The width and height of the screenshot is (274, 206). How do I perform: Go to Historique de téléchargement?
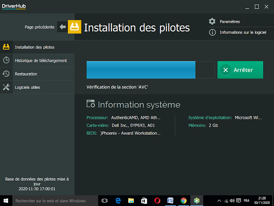click(37, 61)
